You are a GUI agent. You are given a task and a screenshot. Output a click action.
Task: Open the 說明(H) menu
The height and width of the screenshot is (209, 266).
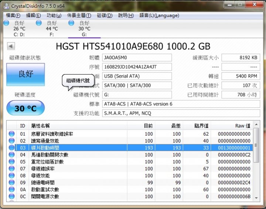[x=126, y=16]
